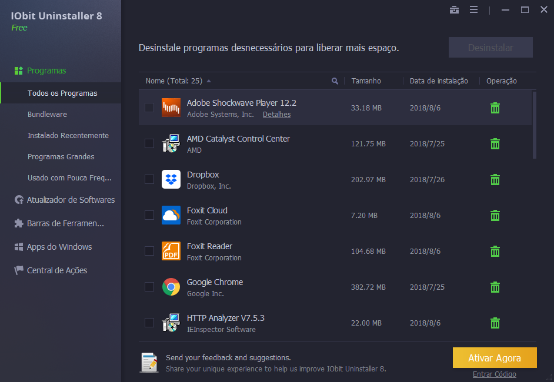Check the Foxit Cloud checkbox

click(x=149, y=215)
